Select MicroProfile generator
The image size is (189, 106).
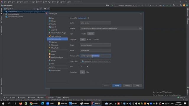tap(55, 48)
